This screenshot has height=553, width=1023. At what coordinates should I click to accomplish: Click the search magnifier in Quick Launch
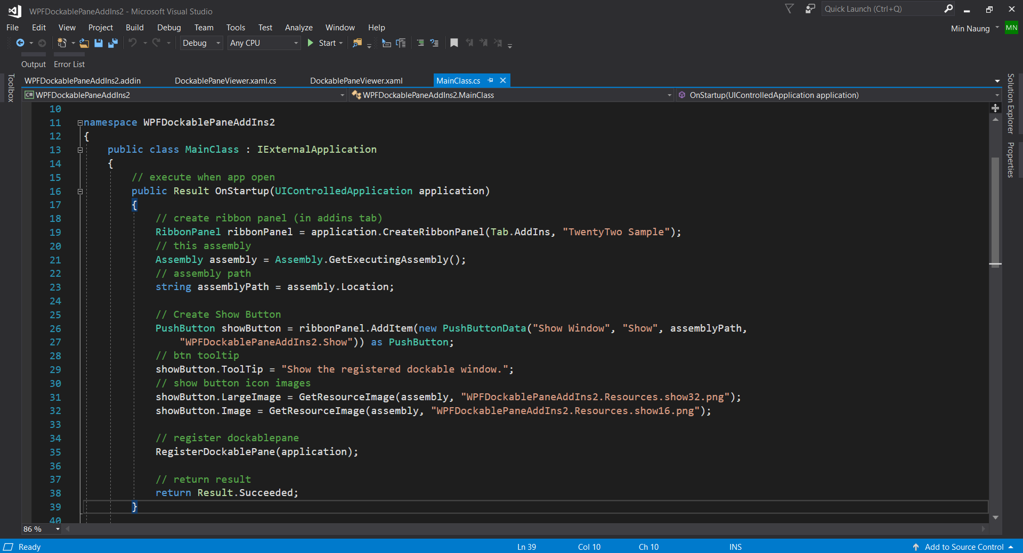tap(949, 9)
